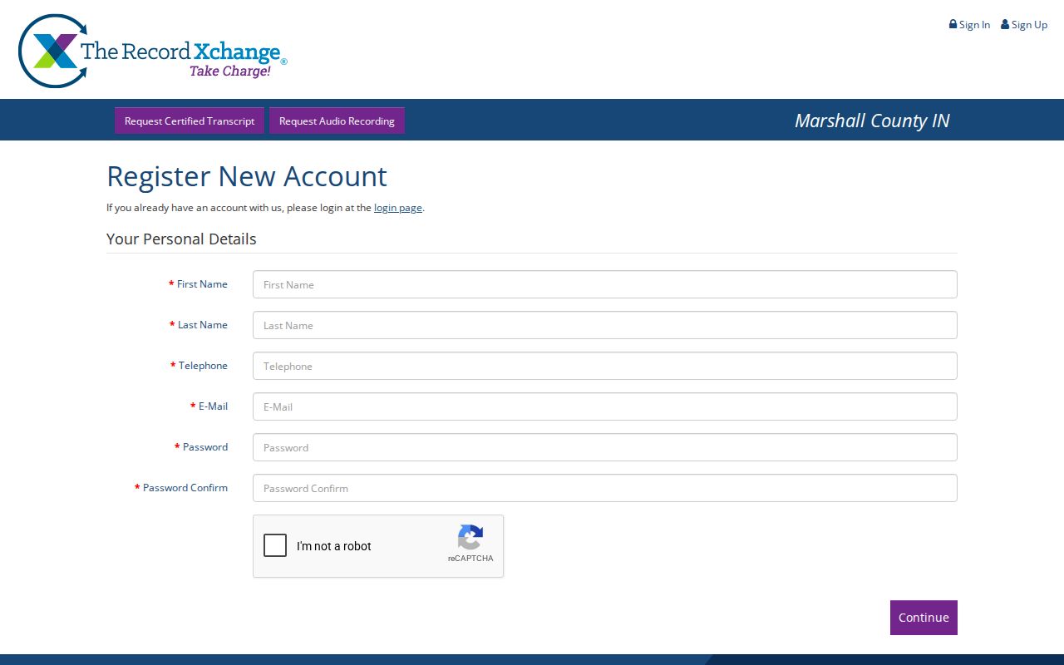
Task: Click the Register New Account heading
Action: click(247, 176)
